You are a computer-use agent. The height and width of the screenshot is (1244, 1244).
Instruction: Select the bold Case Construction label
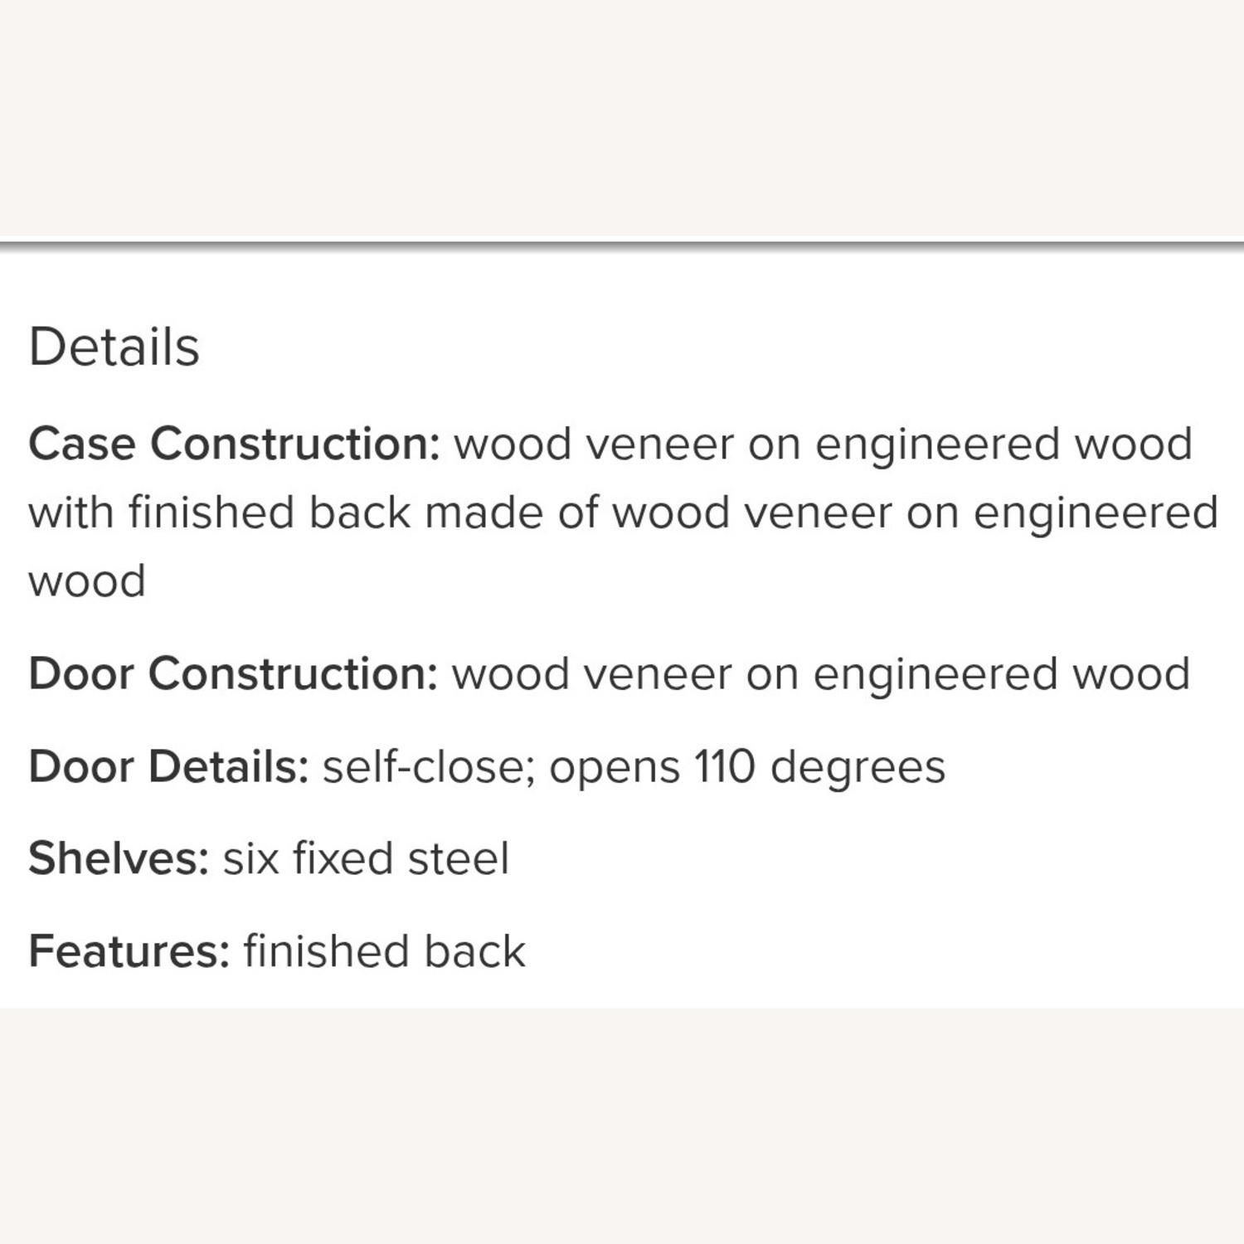click(x=234, y=444)
